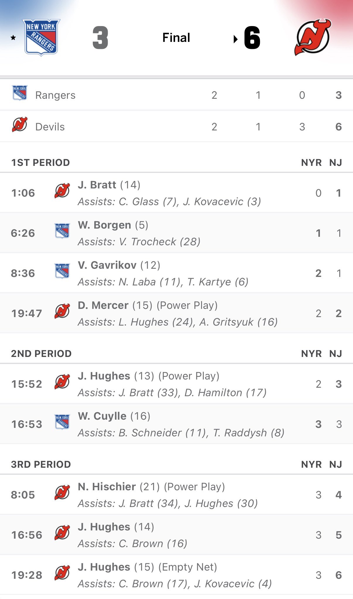Tap the small Devils logo in linescore

pos(20,125)
